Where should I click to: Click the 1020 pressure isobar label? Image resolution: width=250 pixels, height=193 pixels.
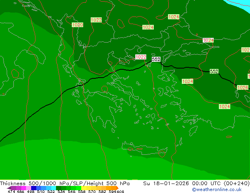coord(78,25)
